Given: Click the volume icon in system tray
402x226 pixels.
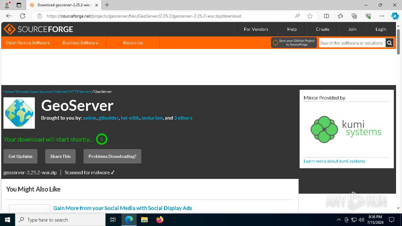Looking at the screenshot, I should click(x=361, y=220).
